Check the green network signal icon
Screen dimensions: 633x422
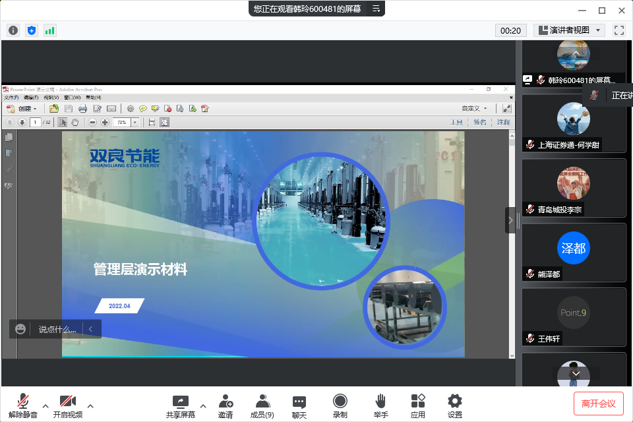tap(50, 30)
